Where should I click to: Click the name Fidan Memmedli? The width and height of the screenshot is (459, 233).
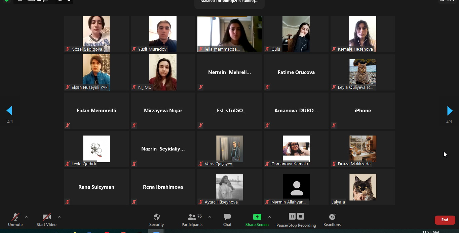(x=96, y=111)
